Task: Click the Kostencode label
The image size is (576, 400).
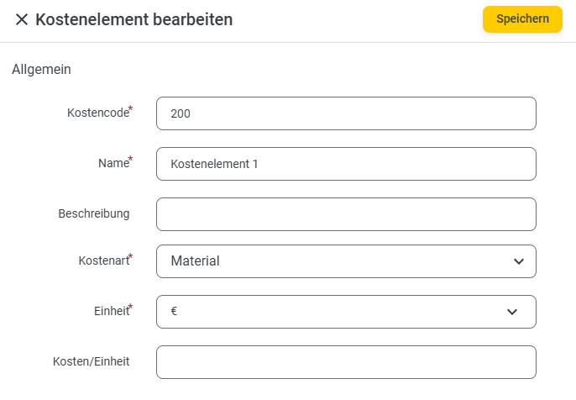Action: click(97, 113)
